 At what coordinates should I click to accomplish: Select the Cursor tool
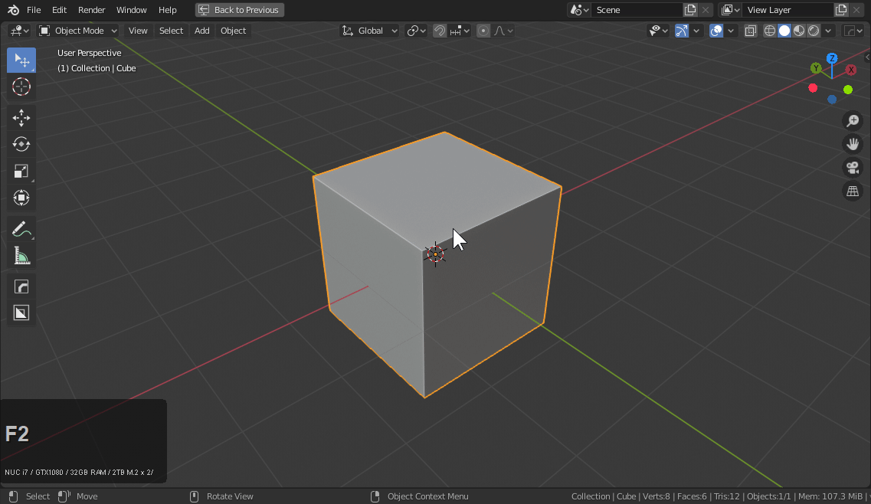click(x=21, y=87)
